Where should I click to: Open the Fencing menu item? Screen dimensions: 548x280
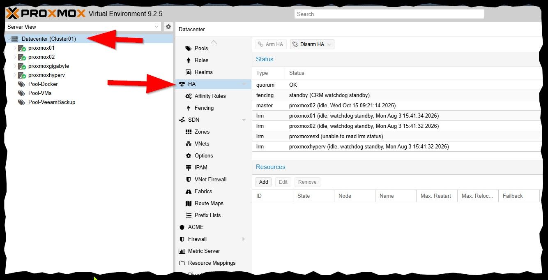tap(213, 108)
